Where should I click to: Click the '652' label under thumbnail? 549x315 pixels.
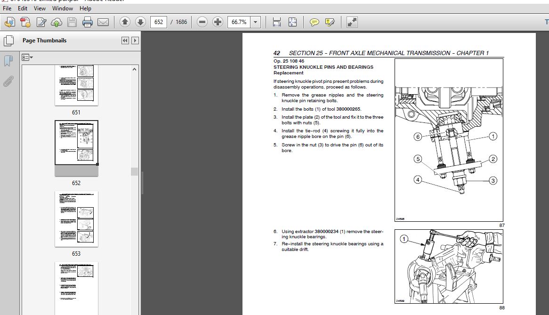76,183
